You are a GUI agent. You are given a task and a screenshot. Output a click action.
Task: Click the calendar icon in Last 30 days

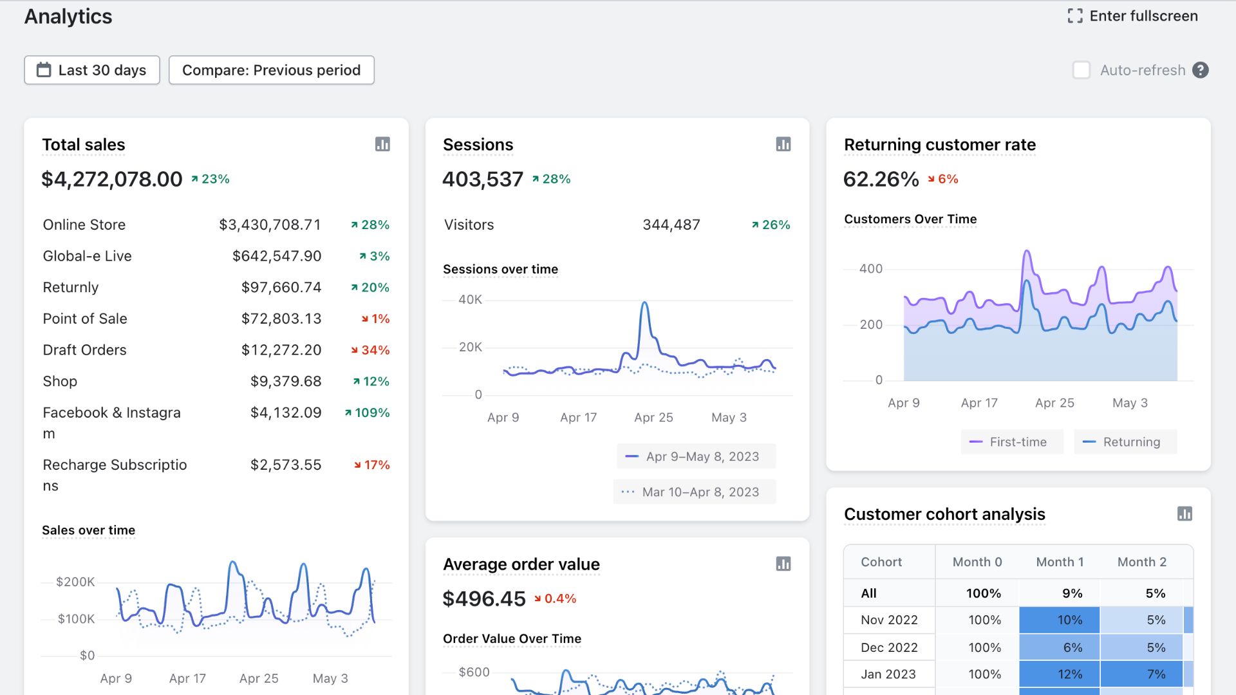(44, 69)
